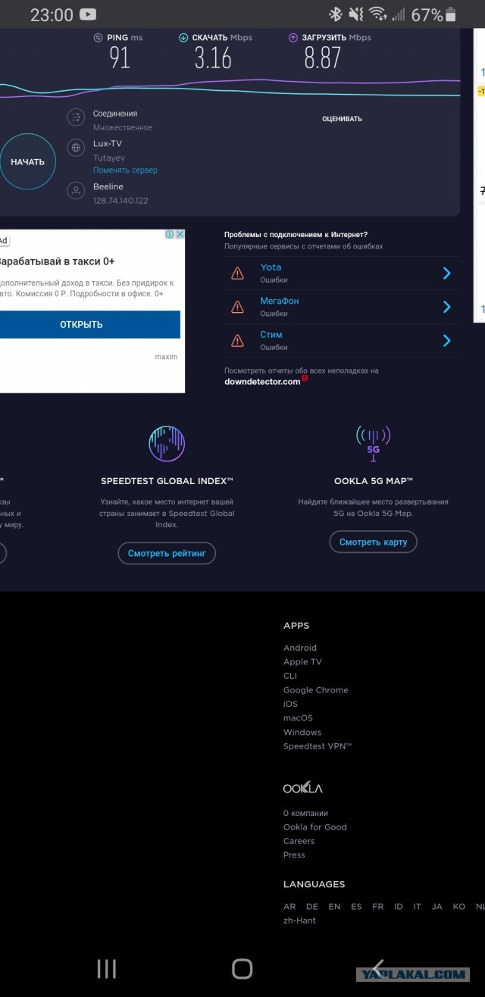Close the taxi advertisement banner

pos(180,234)
